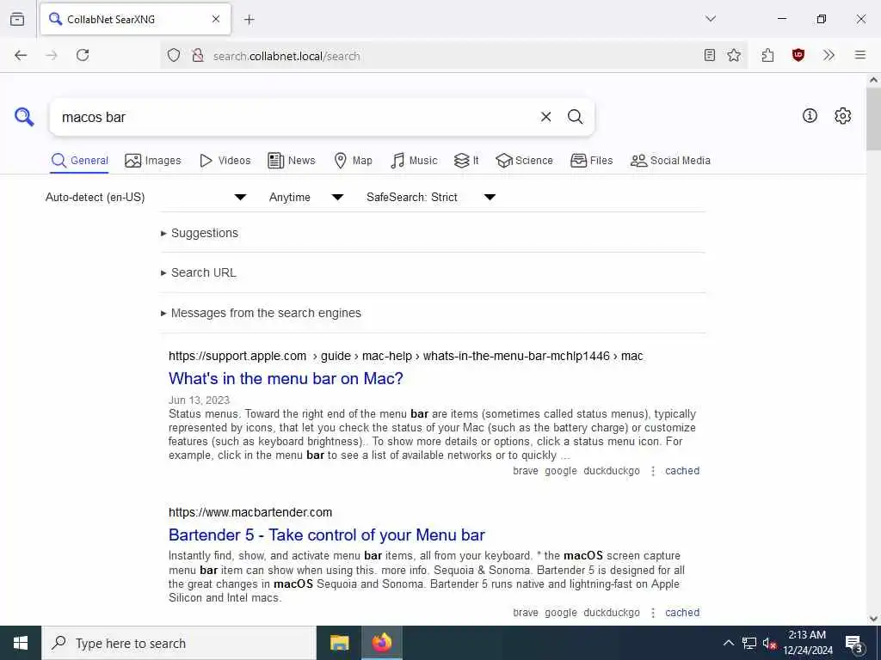Click the muted volume tray icon
This screenshot has height=660, width=881.
pos(770,644)
